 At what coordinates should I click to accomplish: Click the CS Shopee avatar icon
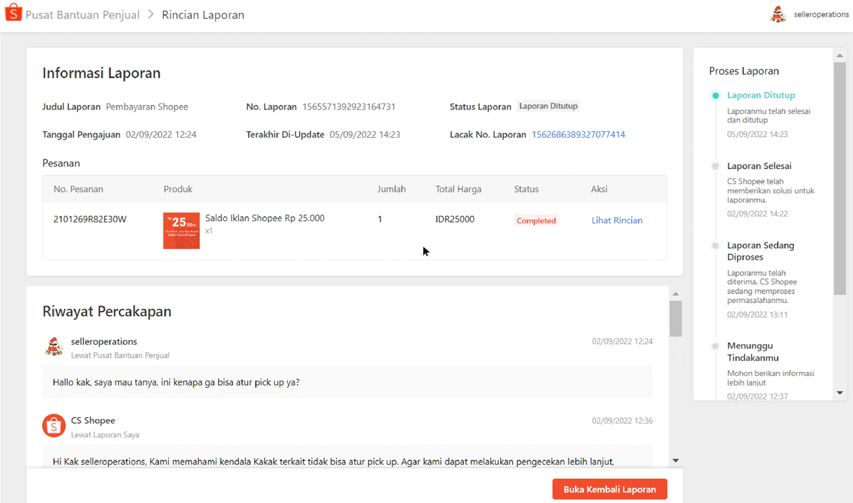click(x=54, y=426)
